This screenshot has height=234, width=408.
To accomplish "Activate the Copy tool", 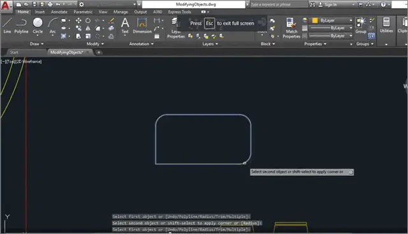I will (78, 28).
